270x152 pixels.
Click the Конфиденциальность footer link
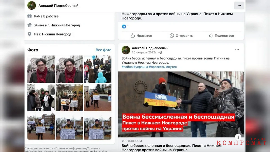(x=39, y=148)
